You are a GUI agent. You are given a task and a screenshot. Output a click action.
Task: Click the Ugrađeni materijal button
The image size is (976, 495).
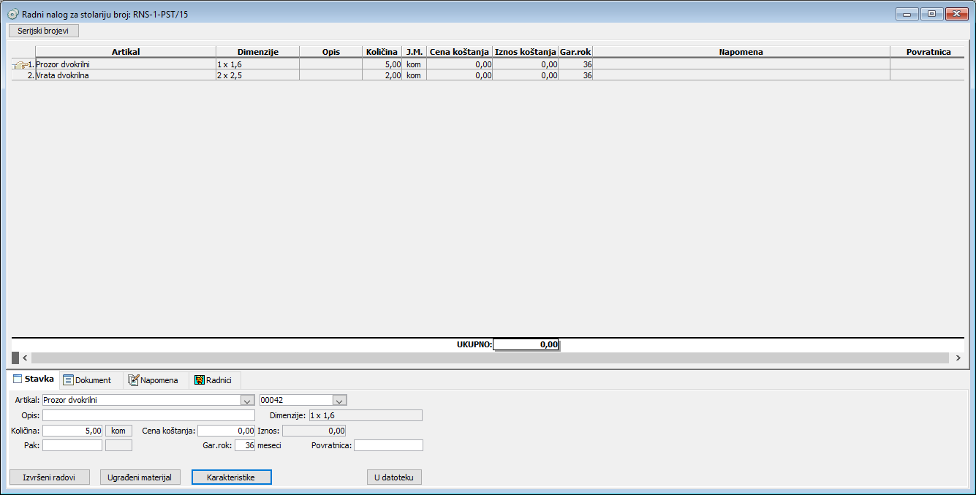click(140, 477)
